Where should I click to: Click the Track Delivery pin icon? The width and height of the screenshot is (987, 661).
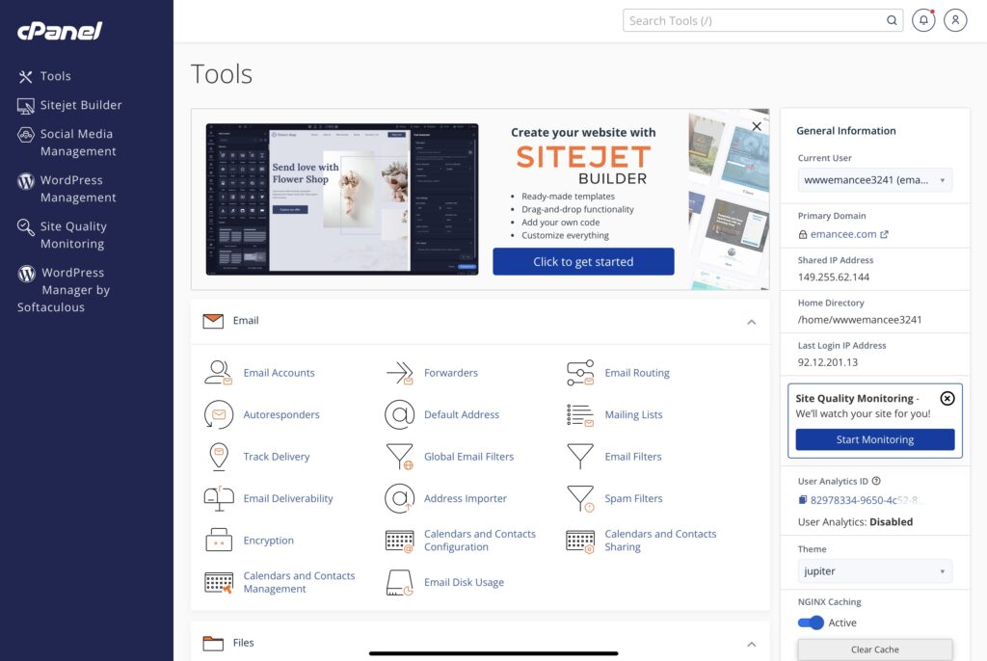(x=219, y=457)
